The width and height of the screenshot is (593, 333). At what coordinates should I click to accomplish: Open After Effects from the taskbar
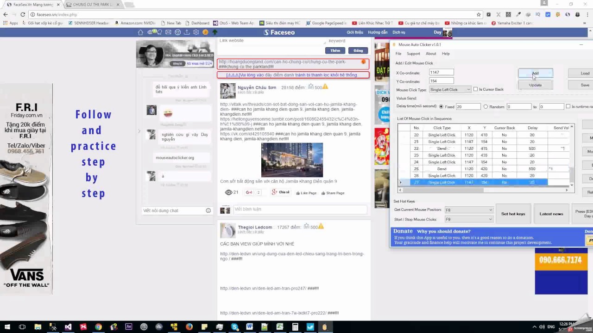(129, 327)
